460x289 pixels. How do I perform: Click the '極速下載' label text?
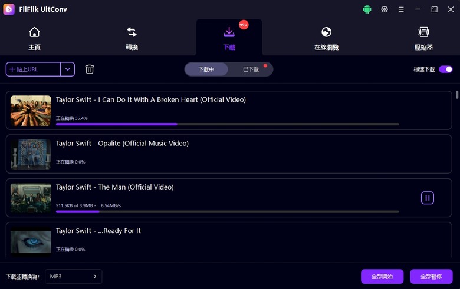[424, 69]
